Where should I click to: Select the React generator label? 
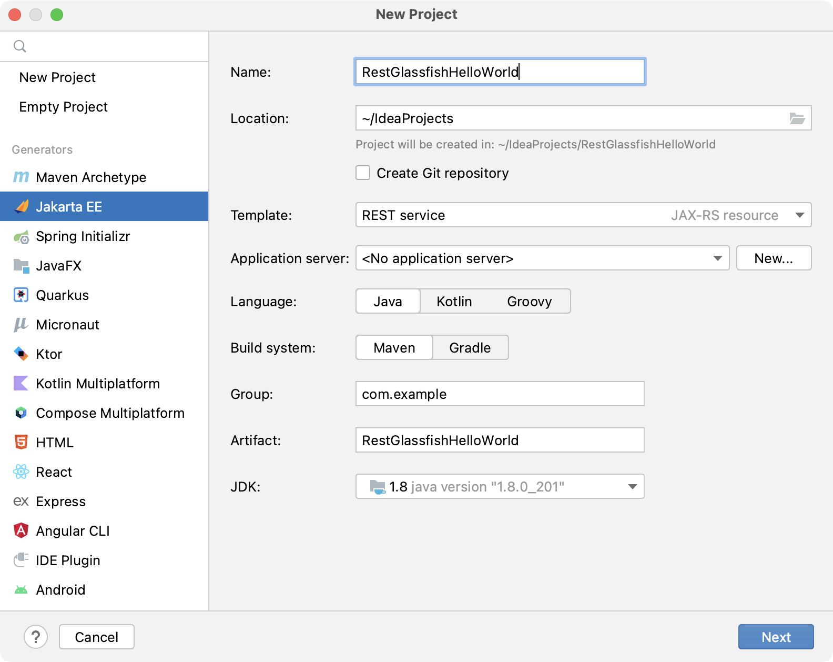pyautogui.click(x=54, y=472)
